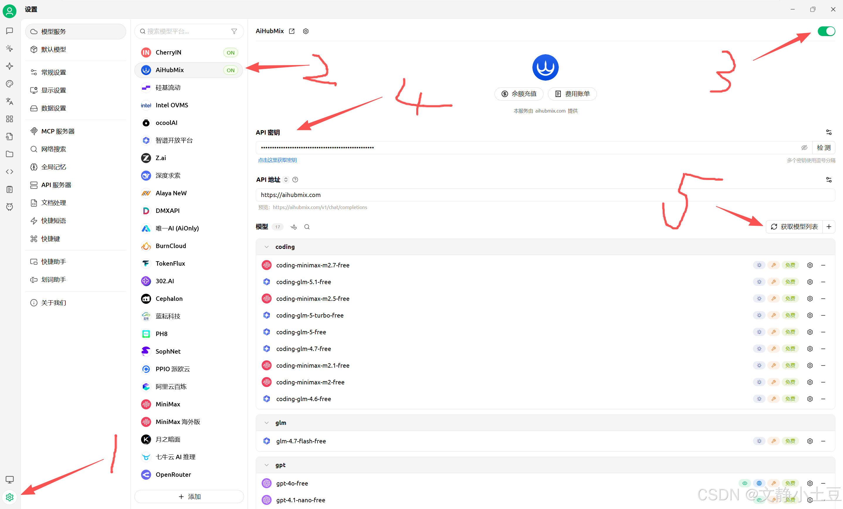Show the hidden API key with eye icon
The height and width of the screenshot is (509, 843).
click(x=805, y=147)
